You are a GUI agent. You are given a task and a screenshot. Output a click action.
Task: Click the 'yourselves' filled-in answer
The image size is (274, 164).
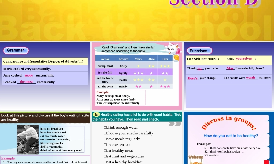244,58
